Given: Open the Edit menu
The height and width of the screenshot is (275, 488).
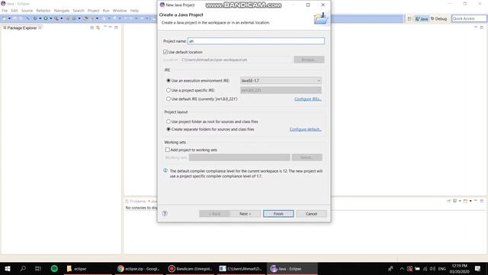Looking at the screenshot, I should point(14,11).
